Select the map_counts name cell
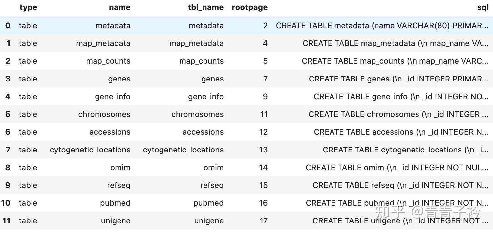493x232 pixels. (x=108, y=61)
